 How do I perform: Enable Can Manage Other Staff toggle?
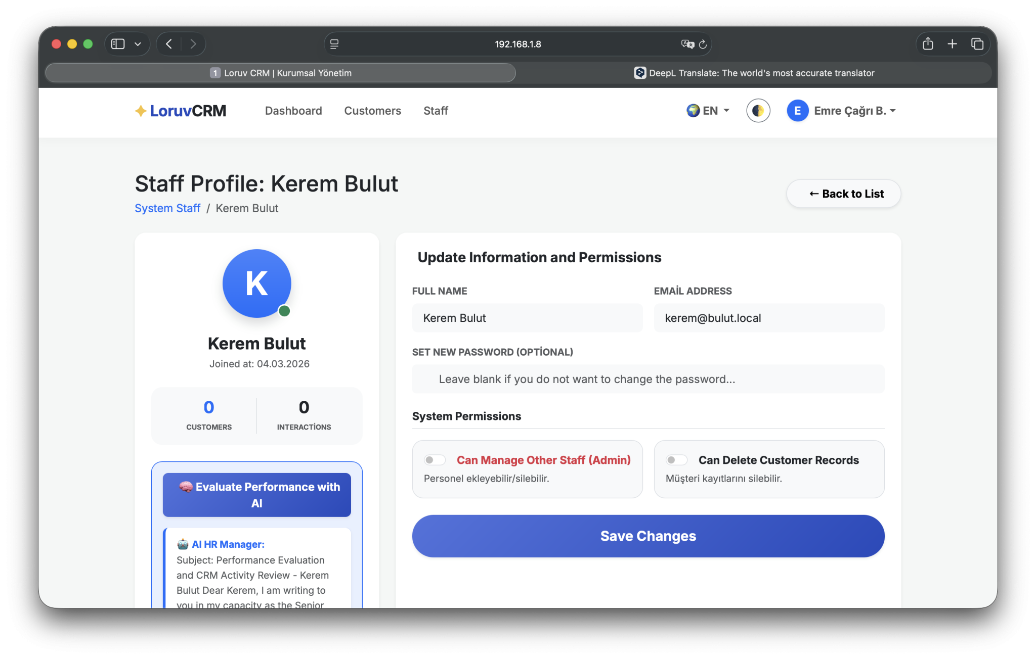[x=435, y=460]
